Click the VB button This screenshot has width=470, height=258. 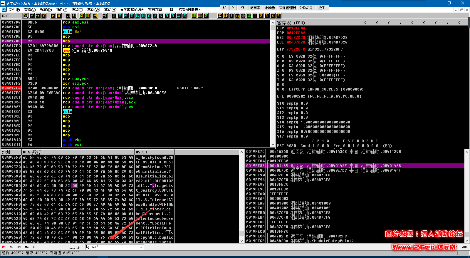243,8
